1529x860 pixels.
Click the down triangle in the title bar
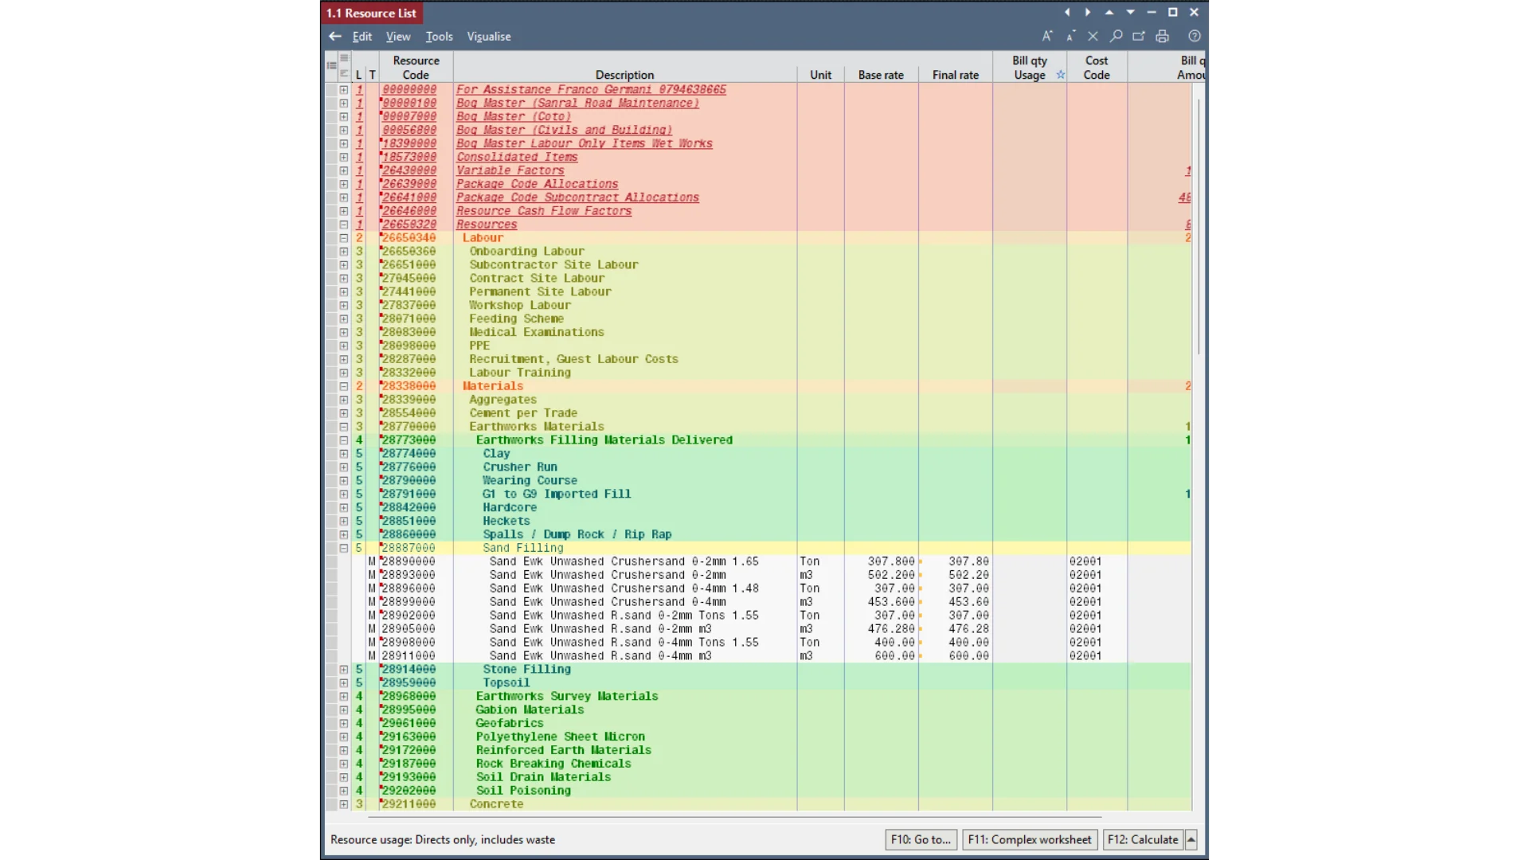coord(1131,13)
